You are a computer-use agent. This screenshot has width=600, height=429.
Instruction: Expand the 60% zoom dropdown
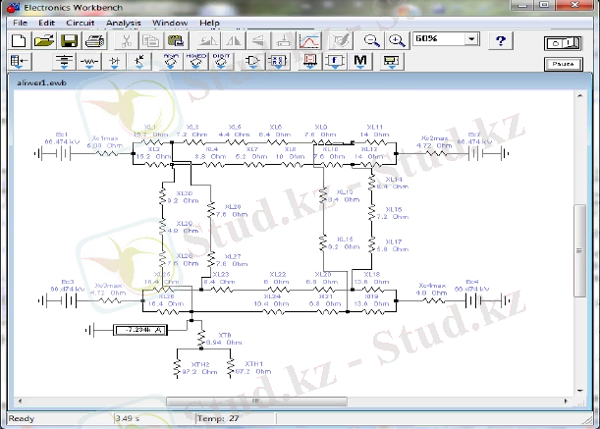point(472,40)
